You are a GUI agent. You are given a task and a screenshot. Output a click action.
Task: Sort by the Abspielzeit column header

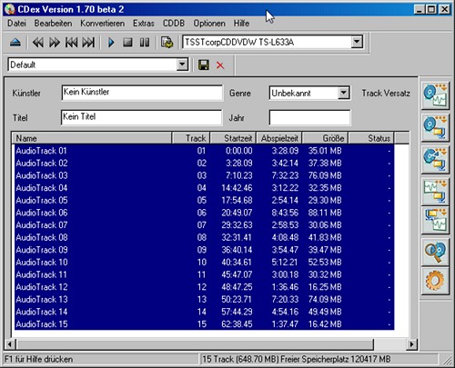coord(279,138)
